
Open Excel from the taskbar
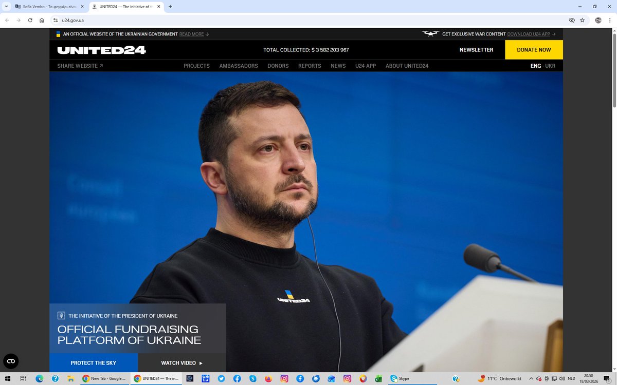point(378,378)
